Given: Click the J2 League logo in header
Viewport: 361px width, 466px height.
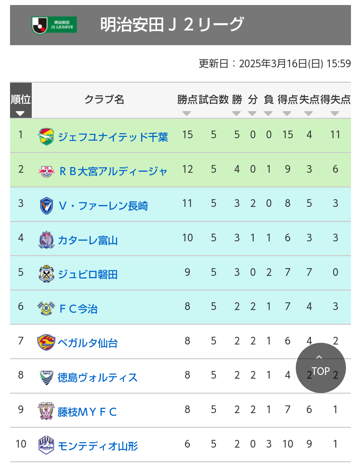Looking at the screenshot, I should pos(54,25).
